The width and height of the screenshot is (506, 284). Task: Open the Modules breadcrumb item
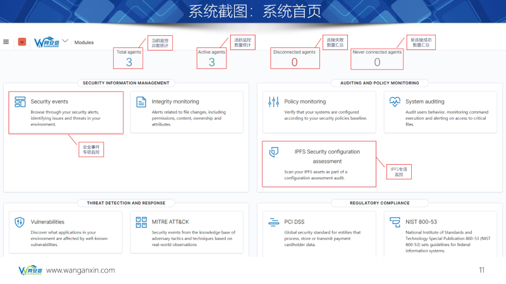click(x=84, y=43)
